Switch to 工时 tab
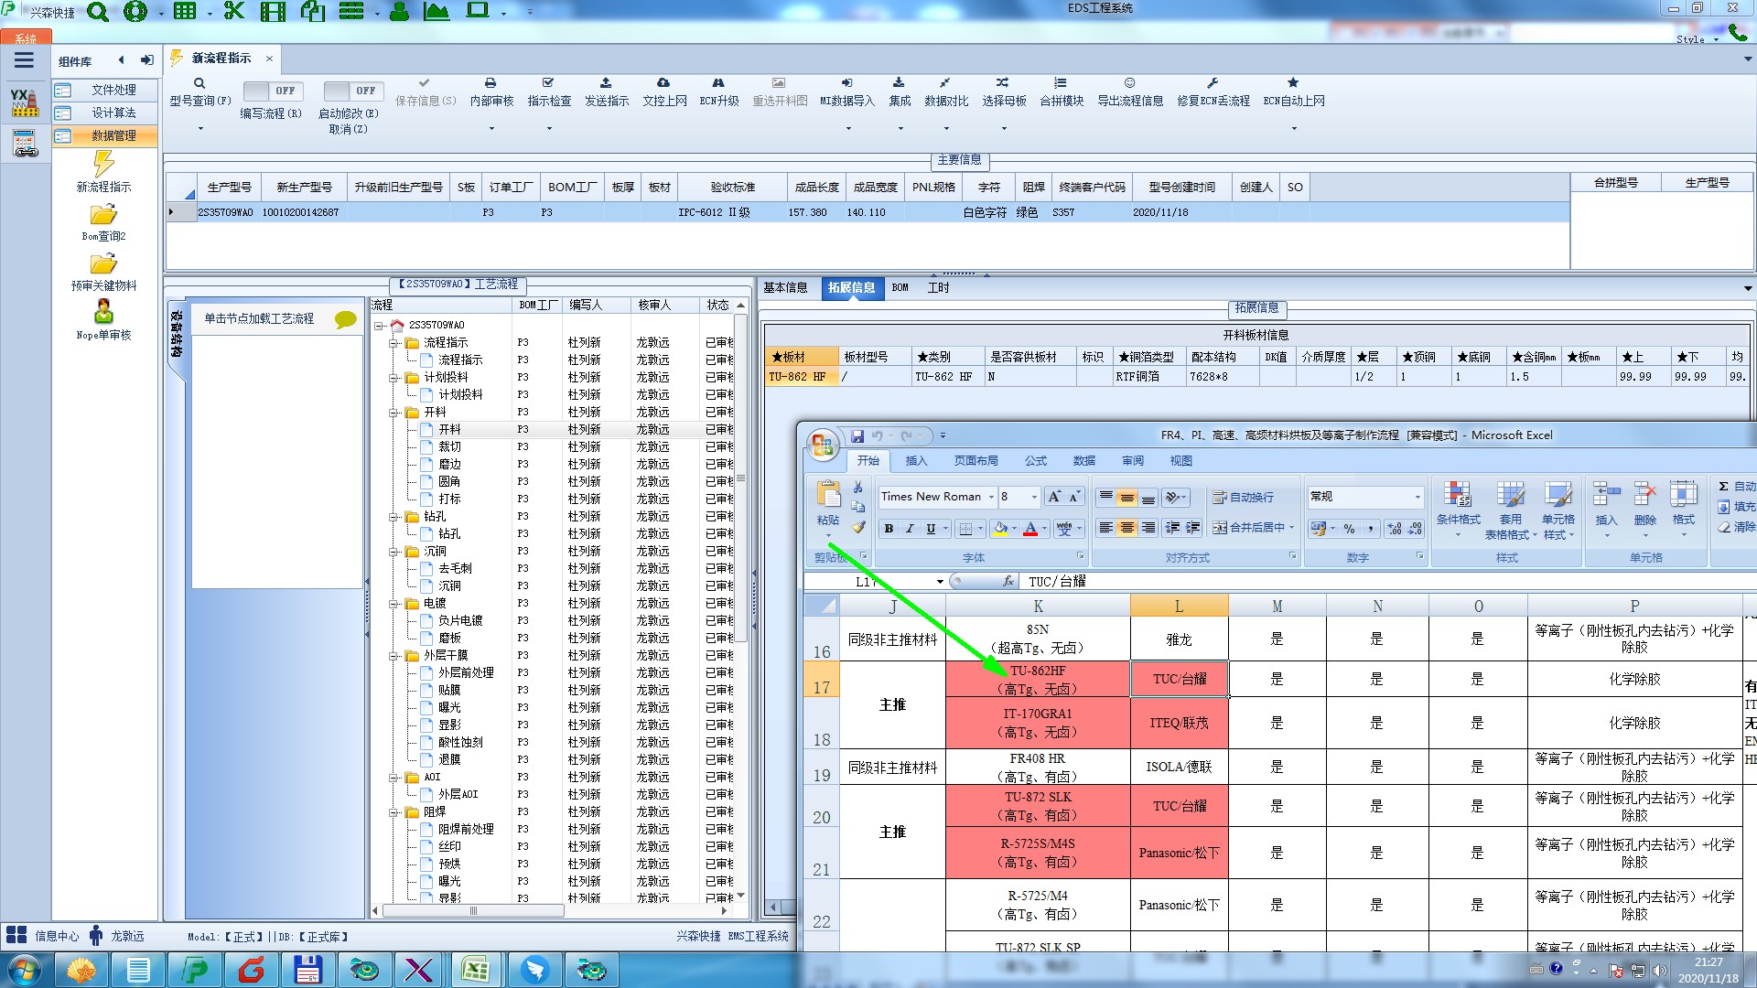This screenshot has height=988, width=1757. click(939, 287)
